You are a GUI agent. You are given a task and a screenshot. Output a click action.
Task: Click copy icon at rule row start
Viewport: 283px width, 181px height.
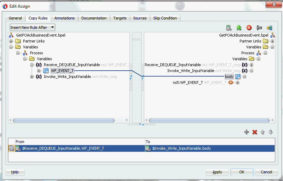[x=11, y=148]
